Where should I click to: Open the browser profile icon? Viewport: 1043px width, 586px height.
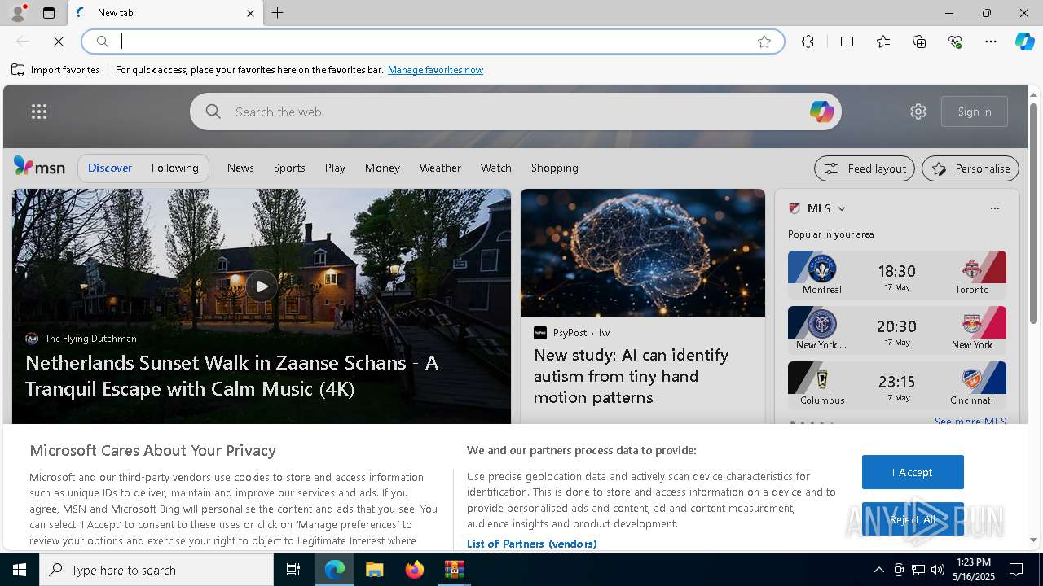(x=18, y=12)
